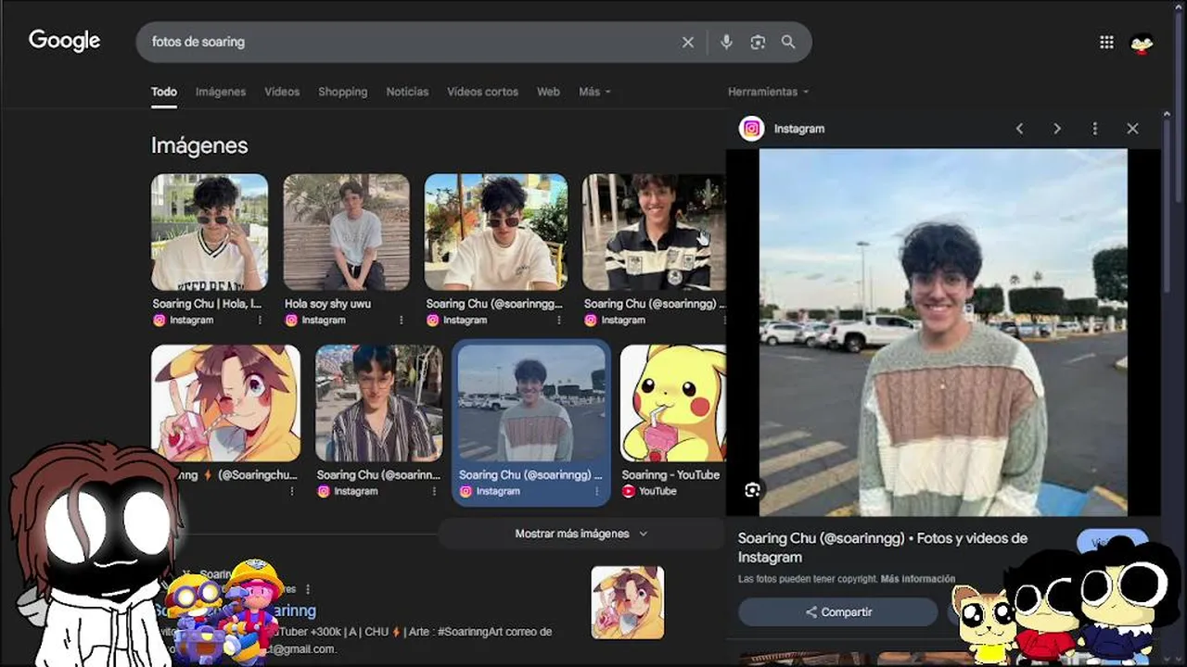Open the striped jacket image thumbnail
Screen dimensions: 1187x667
click(x=654, y=232)
